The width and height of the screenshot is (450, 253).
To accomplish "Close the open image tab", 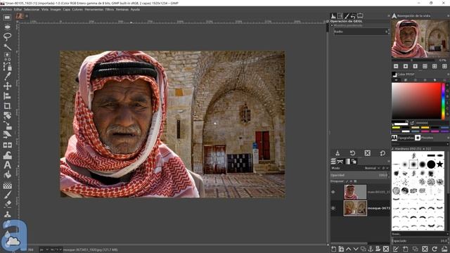I will [x=27, y=16].
